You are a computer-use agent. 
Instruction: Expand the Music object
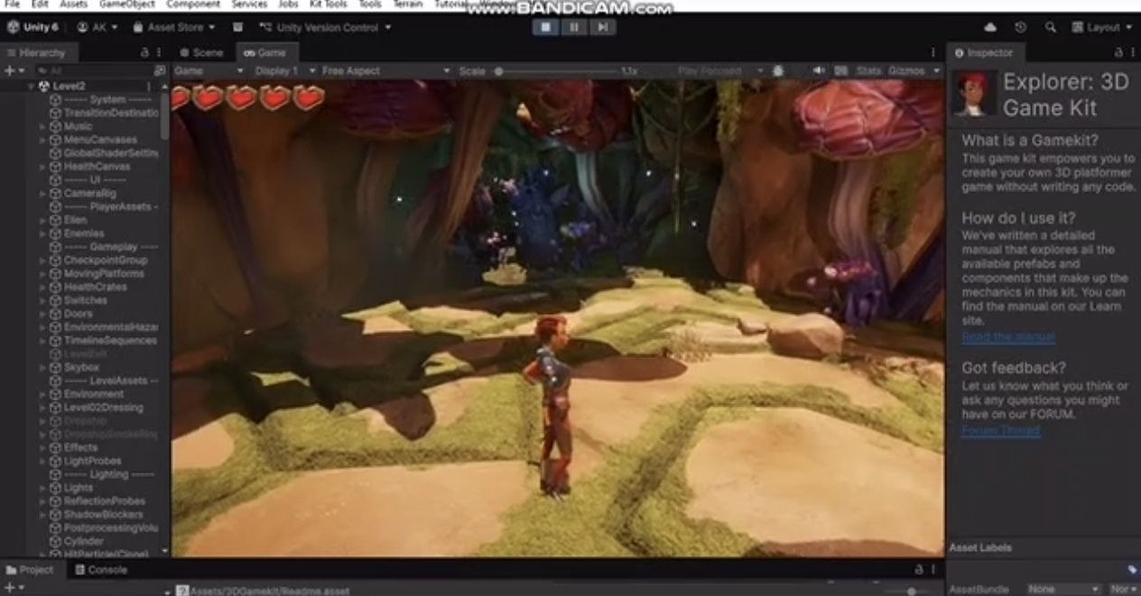coord(42,126)
